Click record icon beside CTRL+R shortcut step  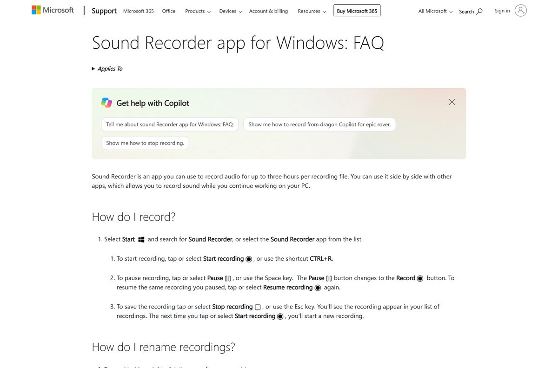click(249, 259)
